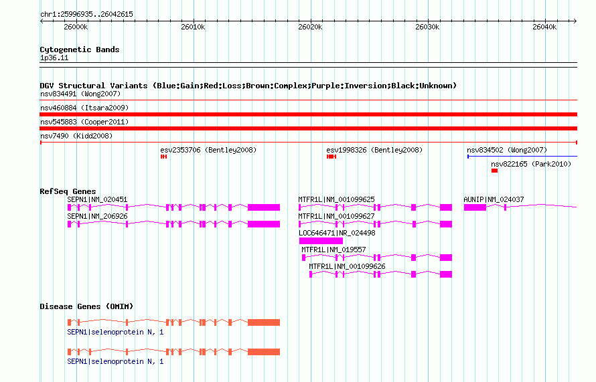596x382 pixels.
Task: Click the 26040k ruler tick label
Action: click(544, 27)
